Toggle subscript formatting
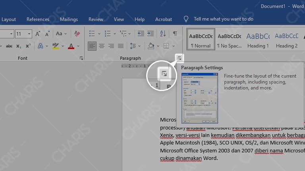The image size is (305, 171). coord(19,46)
